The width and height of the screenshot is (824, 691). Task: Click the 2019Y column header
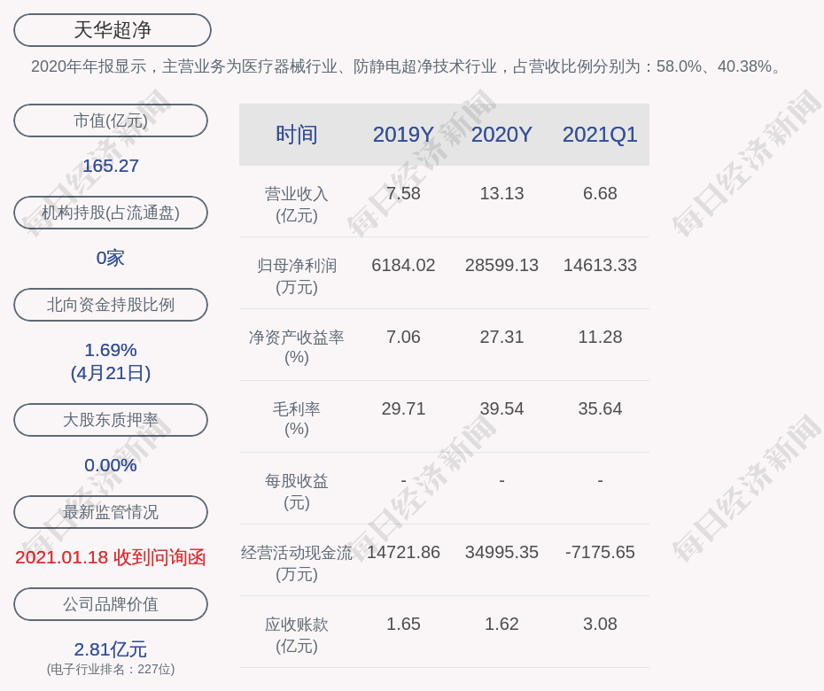click(403, 135)
